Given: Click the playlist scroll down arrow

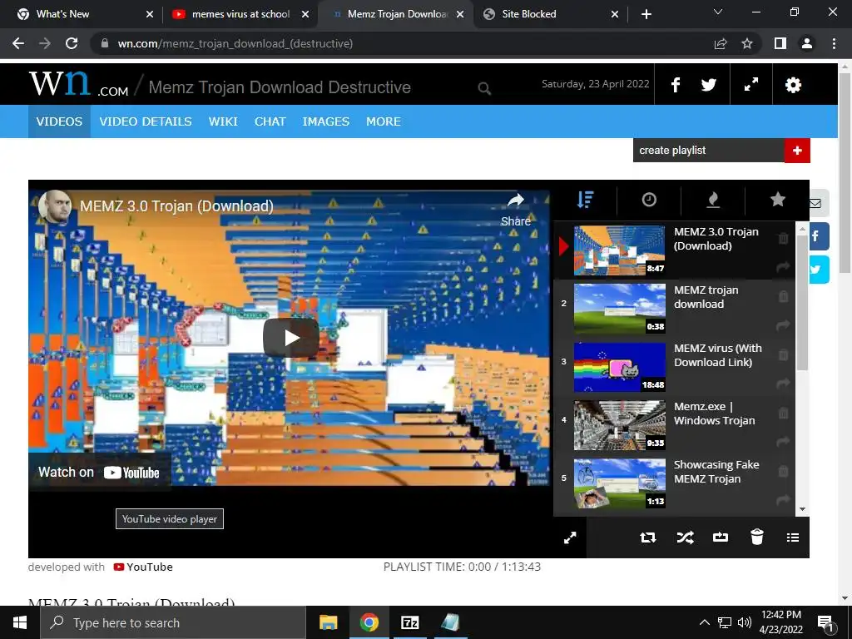Looking at the screenshot, I should pyautogui.click(x=802, y=510).
